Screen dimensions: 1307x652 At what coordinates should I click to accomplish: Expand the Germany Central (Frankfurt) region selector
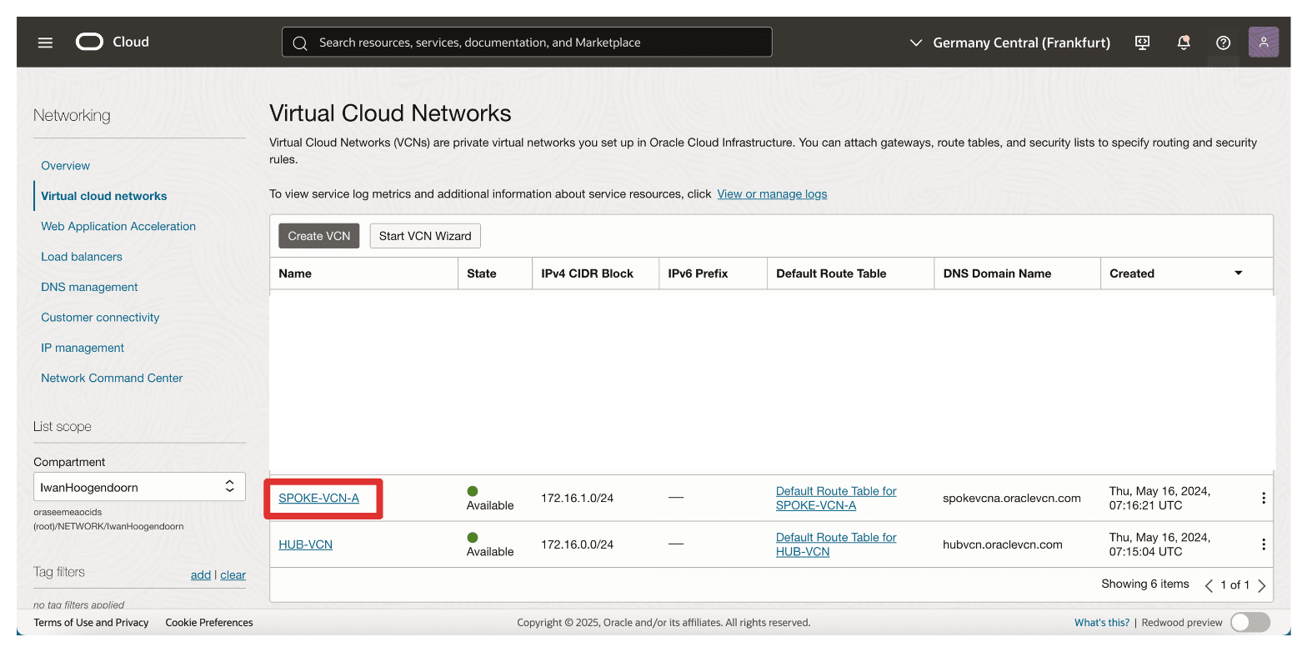click(x=1009, y=43)
